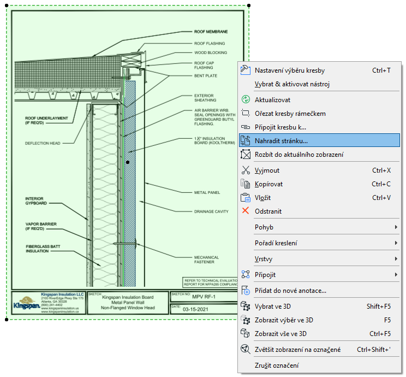
Task: Expand the Vrstvy submenu arrow
Action: click(396, 258)
